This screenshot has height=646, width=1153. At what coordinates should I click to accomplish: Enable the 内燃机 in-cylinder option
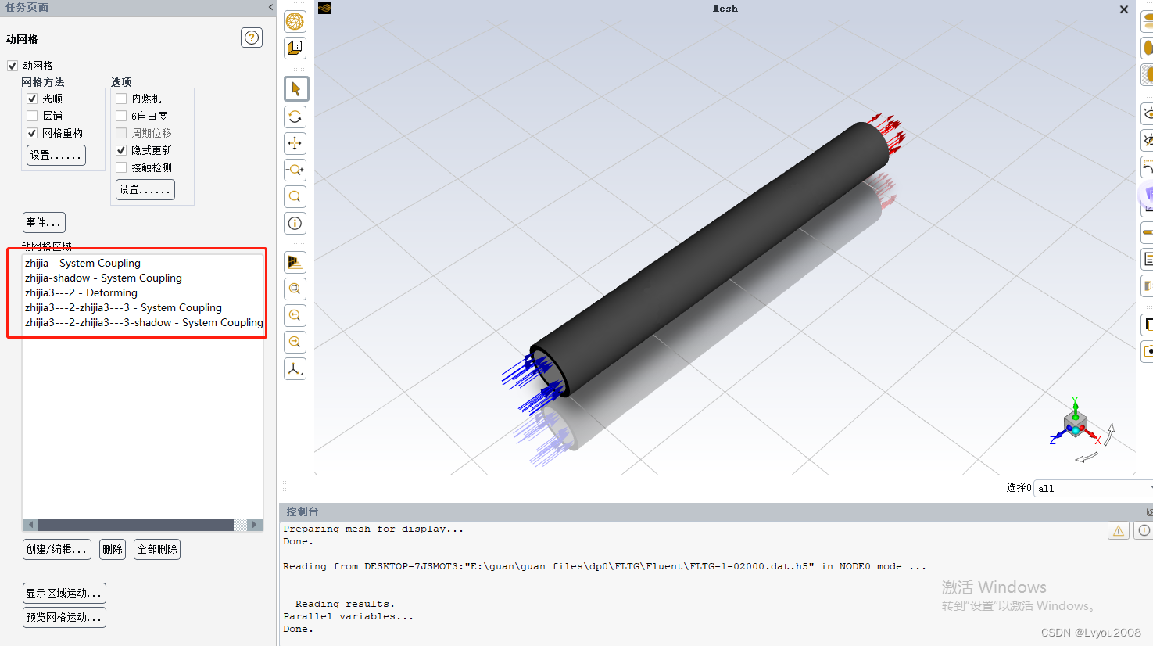pos(121,99)
